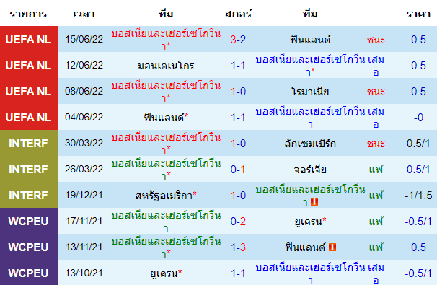Click the red card icon in 19/12/21 row
Viewport: 437px width, 285px height.
(314, 201)
